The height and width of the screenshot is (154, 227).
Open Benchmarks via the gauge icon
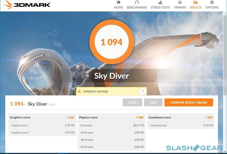pyautogui.click(x=137, y=2)
